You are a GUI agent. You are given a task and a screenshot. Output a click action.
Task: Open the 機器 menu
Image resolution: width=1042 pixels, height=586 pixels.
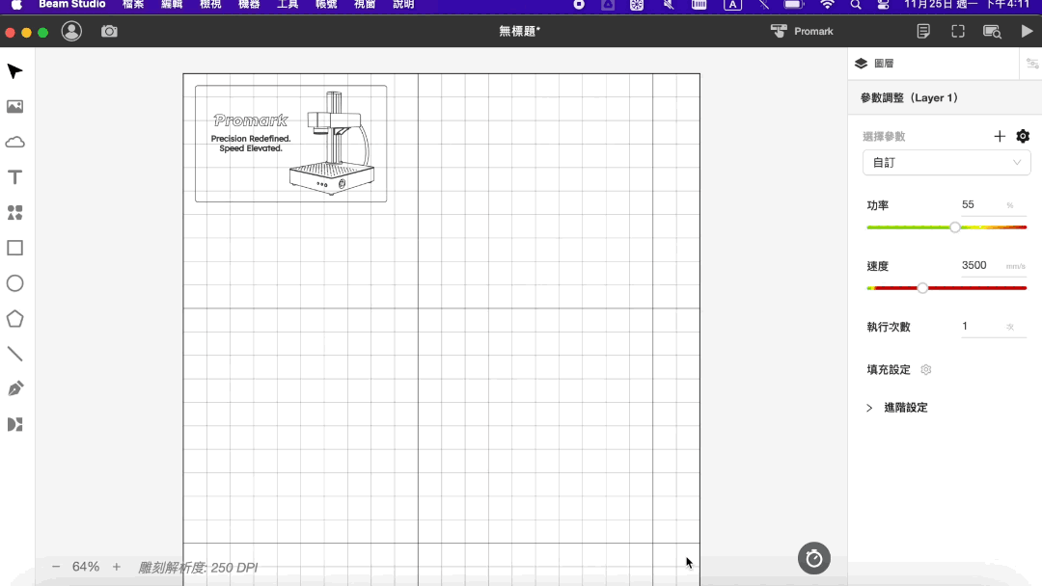coord(249,5)
